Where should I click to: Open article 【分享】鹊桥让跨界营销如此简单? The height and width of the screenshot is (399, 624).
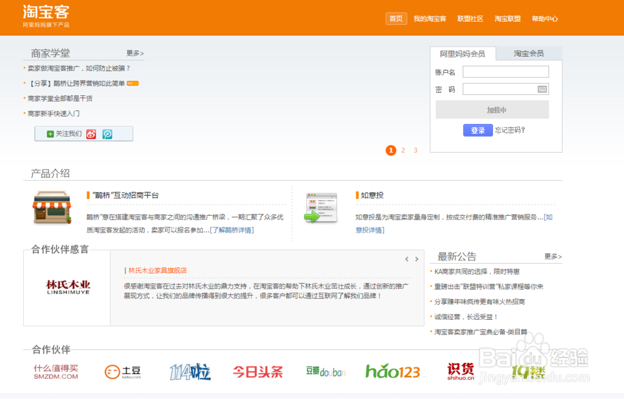76,84
